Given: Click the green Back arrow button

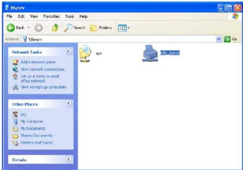Looking at the screenshot, I should tap(10, 28).
